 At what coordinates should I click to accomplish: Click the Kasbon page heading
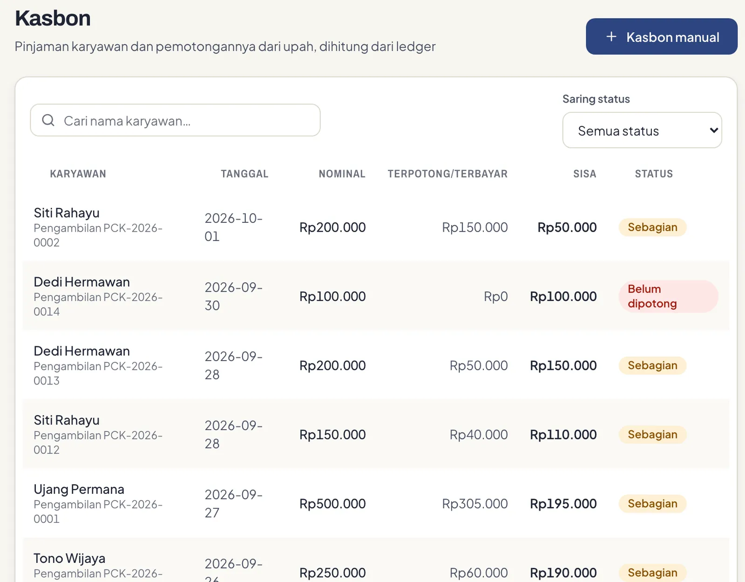tap(53, 18)
